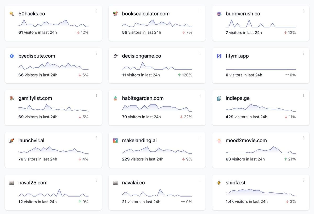Click the shipfa.st site title
Viewport: 314px width, 214px height.
[x=235, y=183]
